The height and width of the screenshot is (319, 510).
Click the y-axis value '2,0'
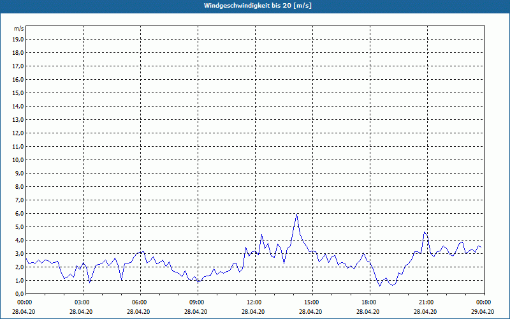coord(19,267)
